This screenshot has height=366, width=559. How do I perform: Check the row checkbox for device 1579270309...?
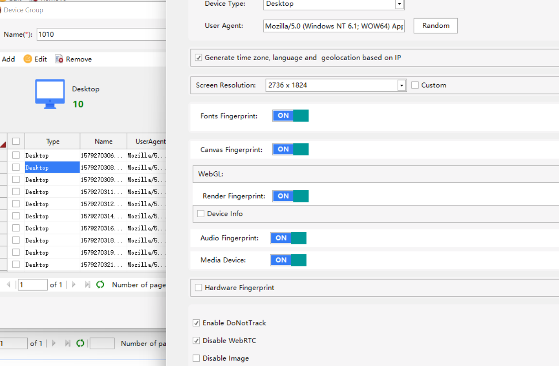coord(16,179)
